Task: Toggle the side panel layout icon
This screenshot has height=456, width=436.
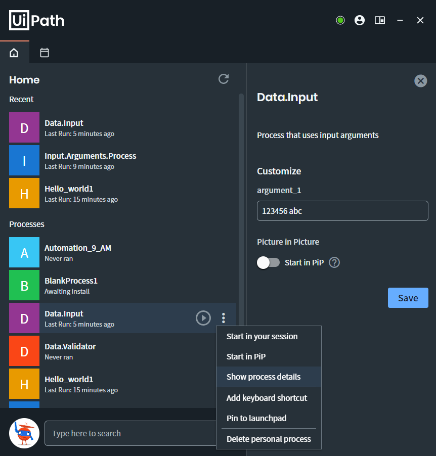Action: (x=380, y=20)
